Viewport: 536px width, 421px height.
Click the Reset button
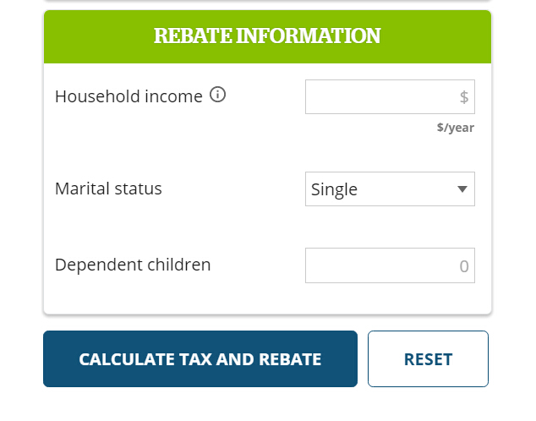point(428,358)
